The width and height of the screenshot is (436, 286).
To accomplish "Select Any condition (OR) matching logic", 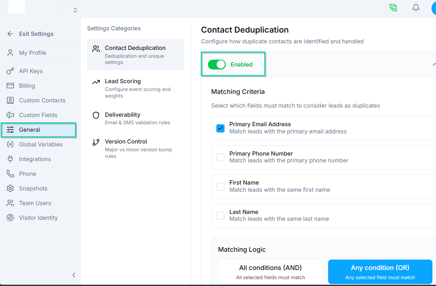I will click(380, 272).
